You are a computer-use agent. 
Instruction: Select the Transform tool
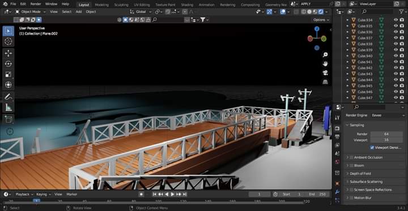point(8,85)
